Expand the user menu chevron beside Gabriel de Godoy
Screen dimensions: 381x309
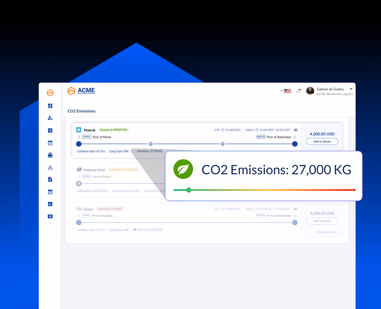[x=351, y=89]
